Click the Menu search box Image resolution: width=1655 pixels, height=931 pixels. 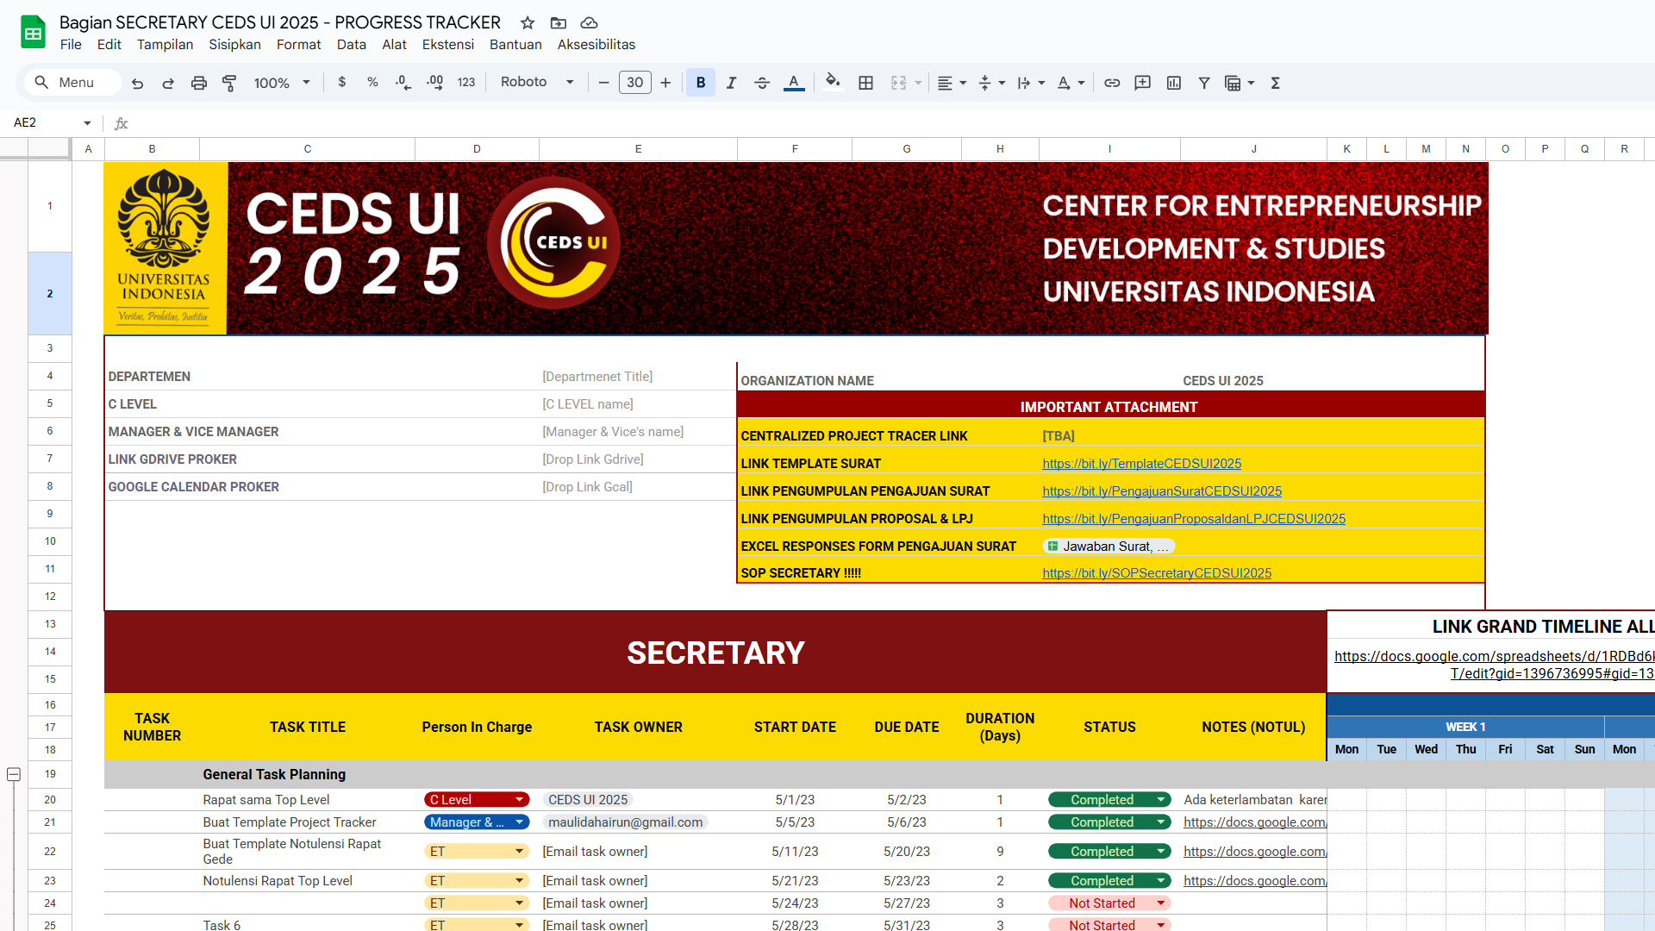pyautogui.click(x=72, y=83)
